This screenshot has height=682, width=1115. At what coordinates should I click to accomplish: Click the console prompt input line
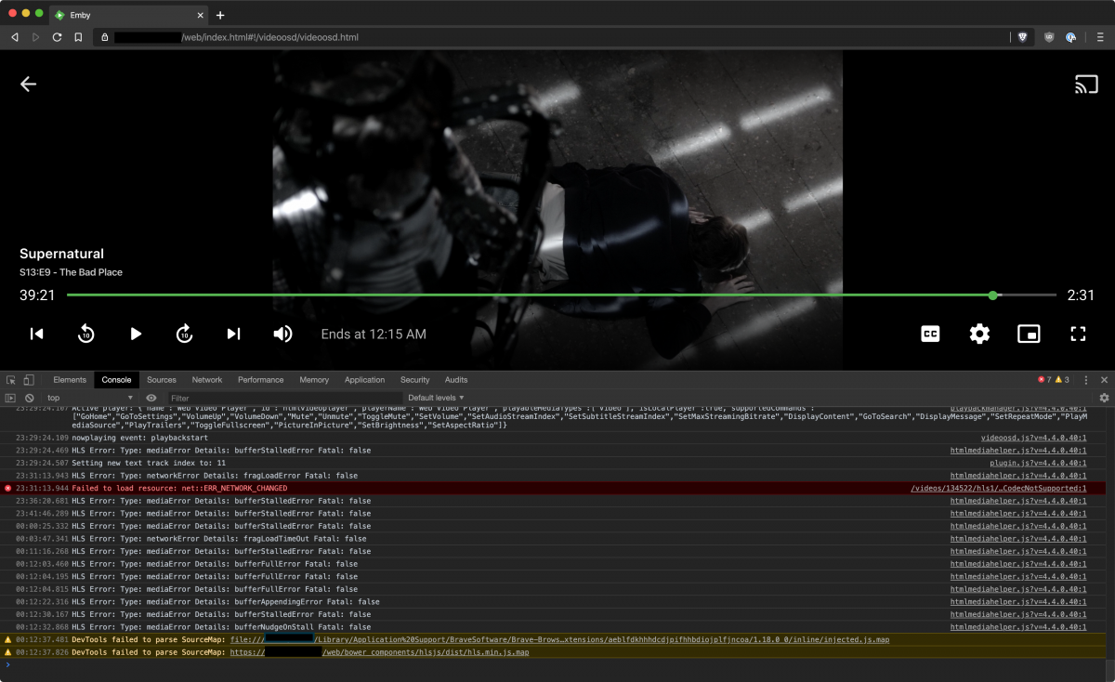(x=557, y=664)
